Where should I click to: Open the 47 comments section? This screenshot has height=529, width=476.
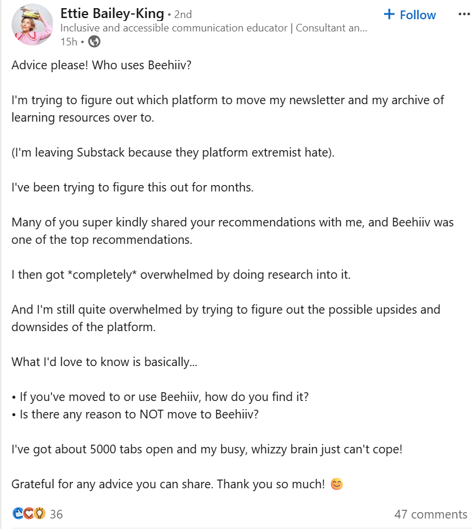[x=431, y=514]
